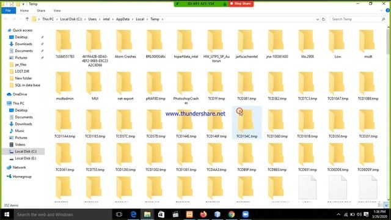Show hidden system tray icons
Screen dimensions: 391x220
tap(338, 215)
